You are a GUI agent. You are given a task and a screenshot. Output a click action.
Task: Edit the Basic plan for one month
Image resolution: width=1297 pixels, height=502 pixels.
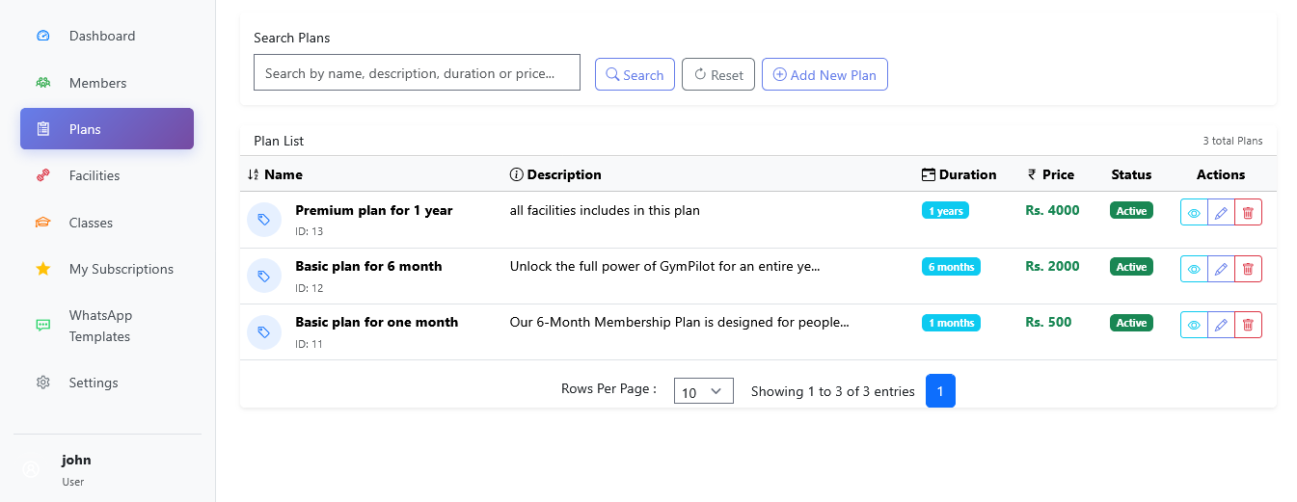click(x=1221, y=325)
